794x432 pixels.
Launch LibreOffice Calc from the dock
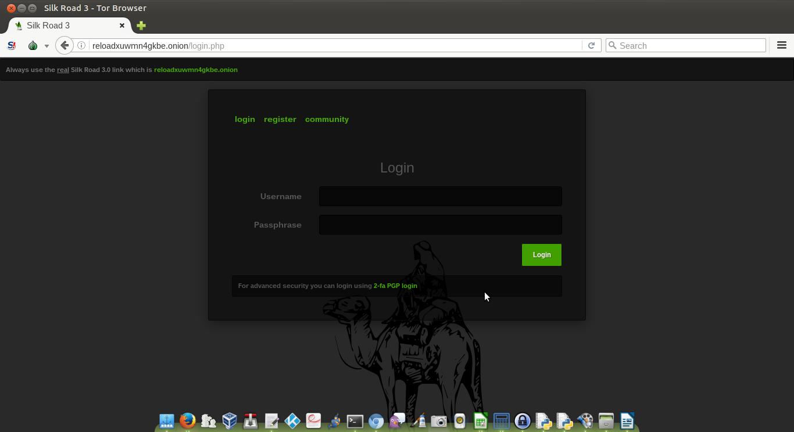click(x=481, y=420)
